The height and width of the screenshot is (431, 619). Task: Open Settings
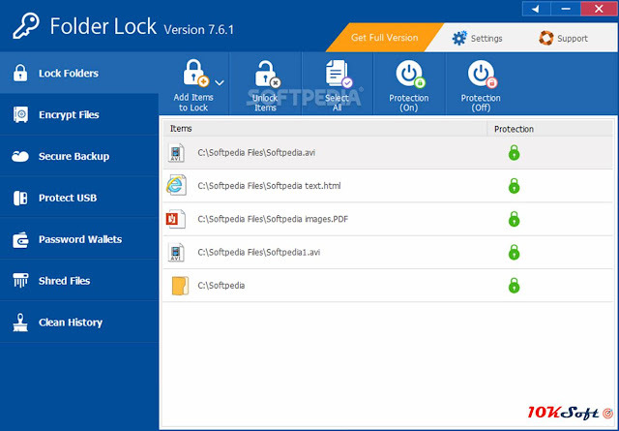pyautogui.click(x=477, y=39)
